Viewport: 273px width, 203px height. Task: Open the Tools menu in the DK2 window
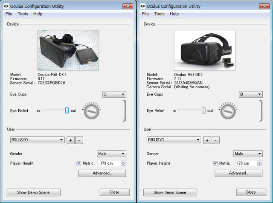click(x=159, y=14)
